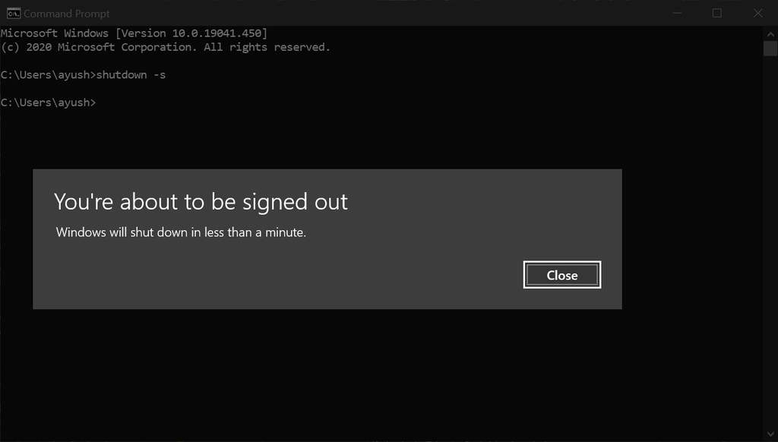The width and height of the screenshot is (778, 442).
Task: Maximize the Command Prompt window
Action: [717, 14]
